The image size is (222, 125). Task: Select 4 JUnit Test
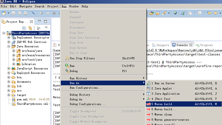coord(184,99)
